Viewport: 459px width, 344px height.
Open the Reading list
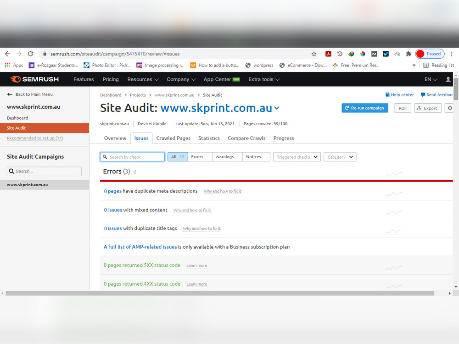click(438, 65)
